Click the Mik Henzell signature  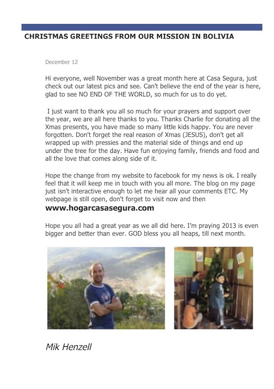(x=68, y=347)
